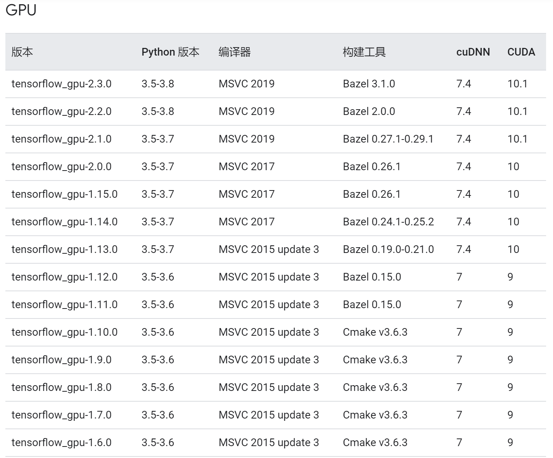Select the tensorflow_gpu-1.7.0 cell

click(61, 415)
